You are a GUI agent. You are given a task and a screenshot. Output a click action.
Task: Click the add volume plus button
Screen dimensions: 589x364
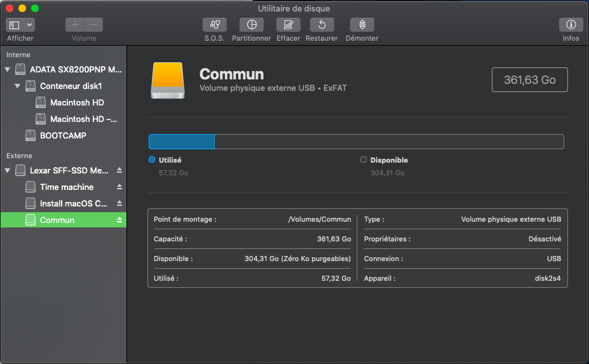point(75,25)
